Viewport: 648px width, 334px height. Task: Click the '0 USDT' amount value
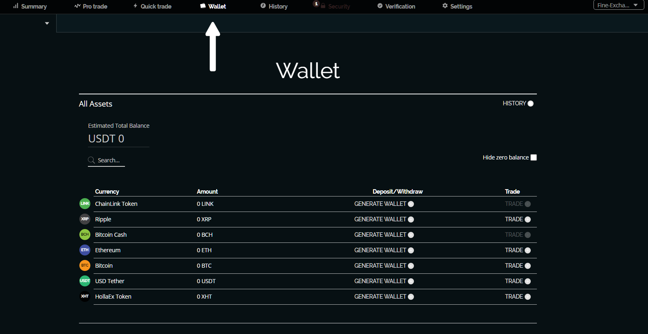tap(206, 281)
